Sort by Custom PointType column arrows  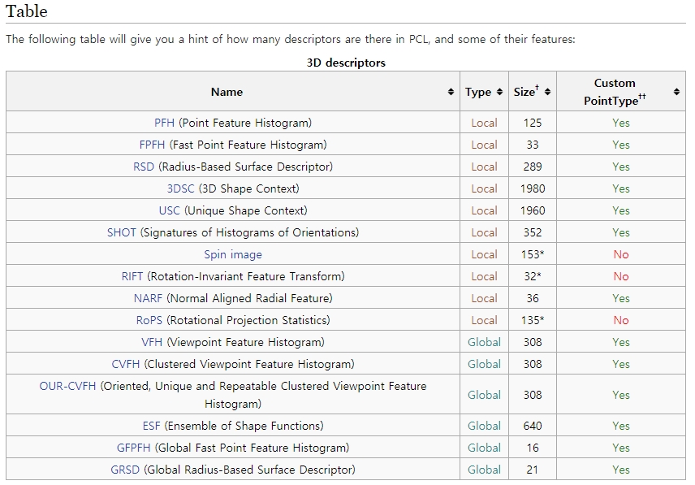point(676,93)
